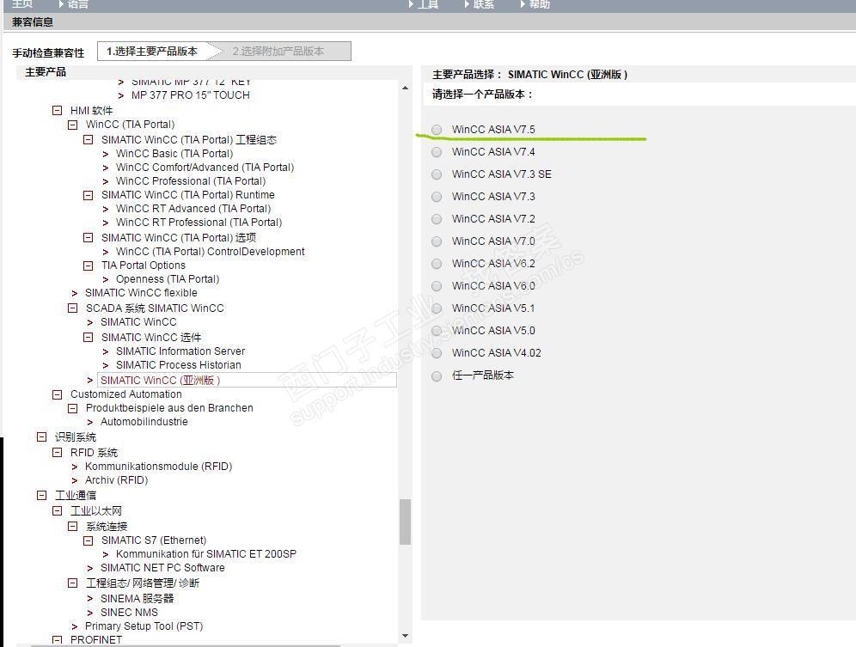This screenshot has width=856, height=647.
Task: Select WinCC (TIA Portal) ControlDevelopment
Action: (211, 252)
